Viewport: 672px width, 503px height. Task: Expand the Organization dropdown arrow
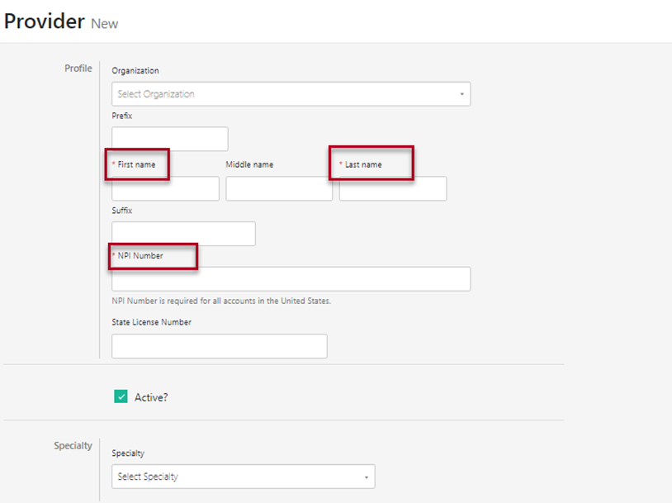tap(461, 93)
